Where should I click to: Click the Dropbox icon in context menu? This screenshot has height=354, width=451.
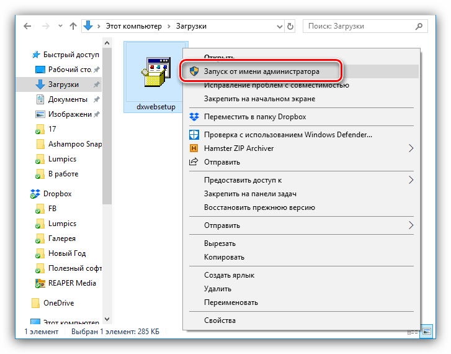coord(194,117)
